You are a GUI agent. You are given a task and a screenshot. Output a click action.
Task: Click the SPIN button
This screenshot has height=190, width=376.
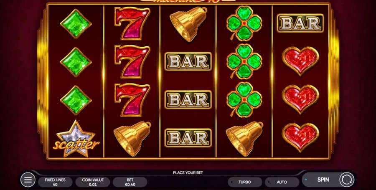(323, 180)
